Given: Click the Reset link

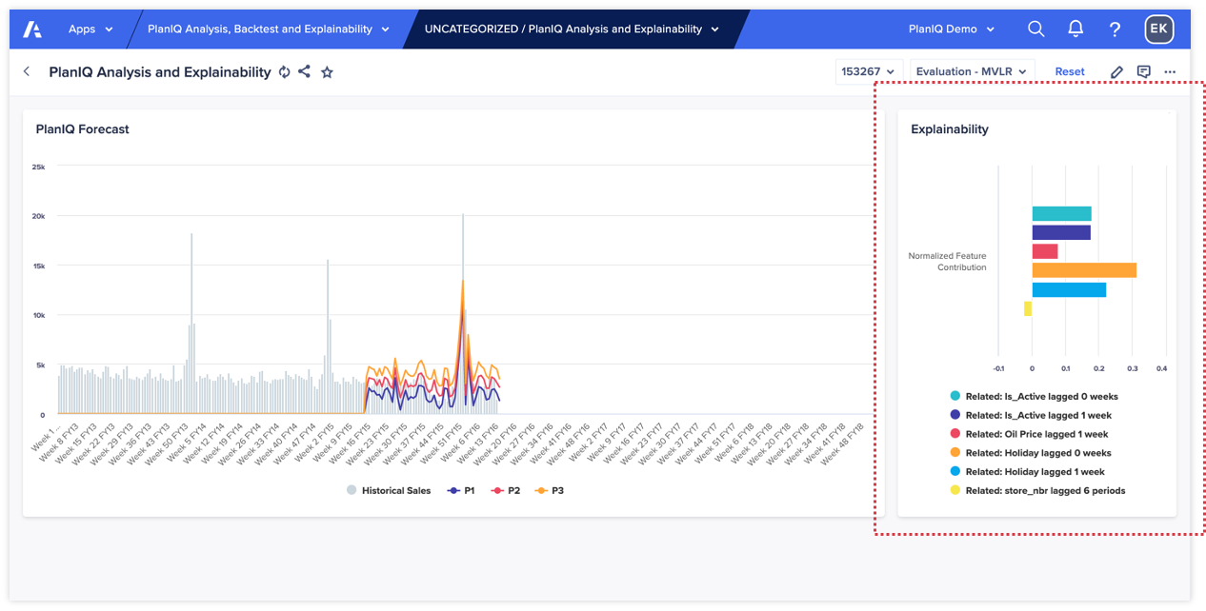Looking at the screenshot, I should (x=1070, y=71).
